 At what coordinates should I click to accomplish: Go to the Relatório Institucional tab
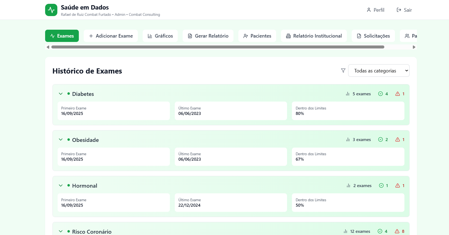point(314,36)
